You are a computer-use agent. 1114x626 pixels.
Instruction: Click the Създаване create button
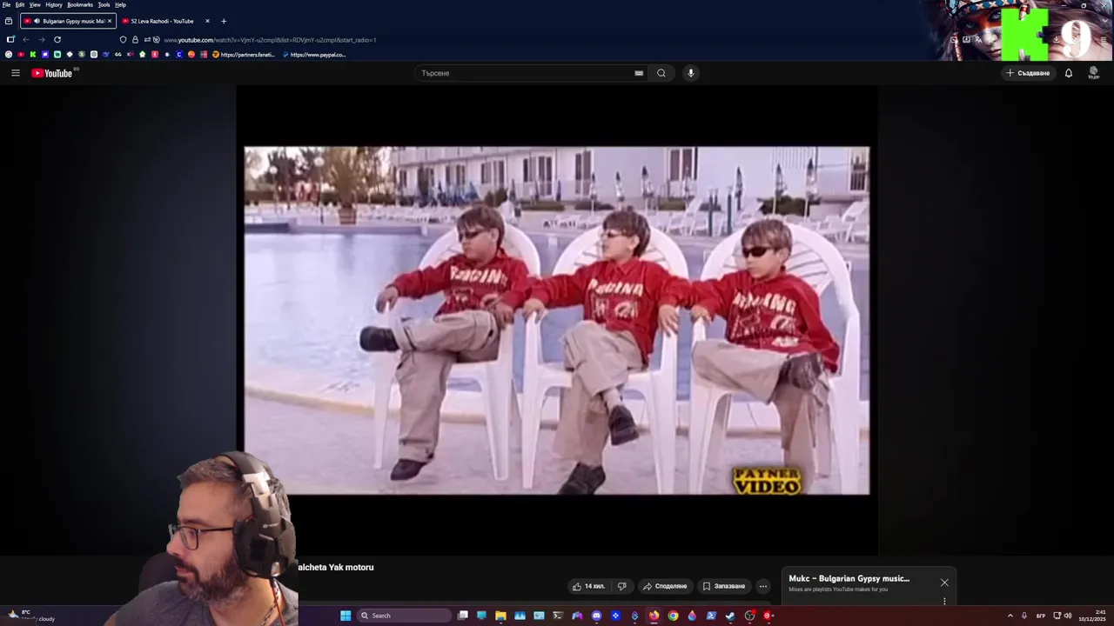tap(1028, 73)
